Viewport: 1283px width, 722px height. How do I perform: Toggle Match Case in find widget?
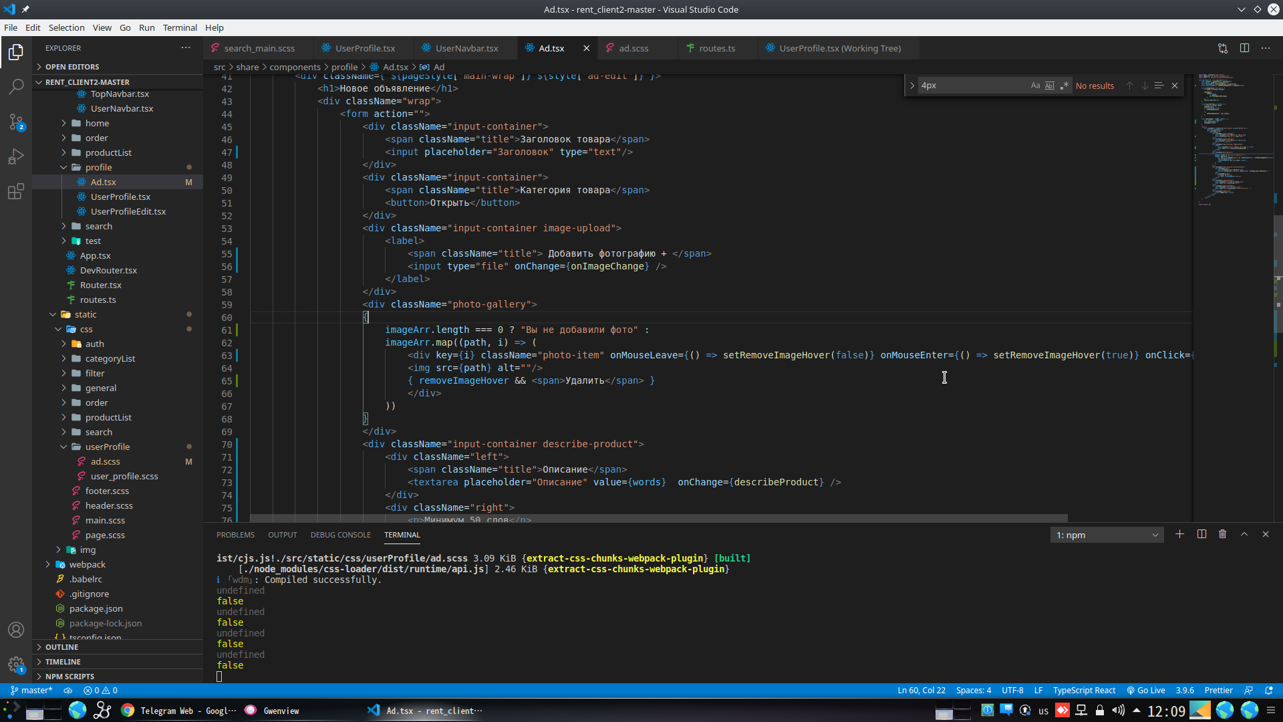[1035, 86]
